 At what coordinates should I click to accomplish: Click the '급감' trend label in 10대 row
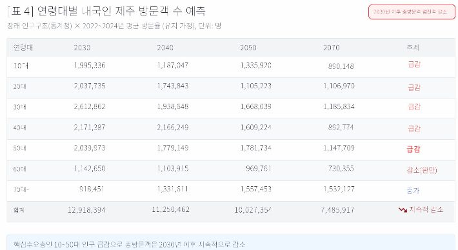pyautogui.click(x=414, y=64)
